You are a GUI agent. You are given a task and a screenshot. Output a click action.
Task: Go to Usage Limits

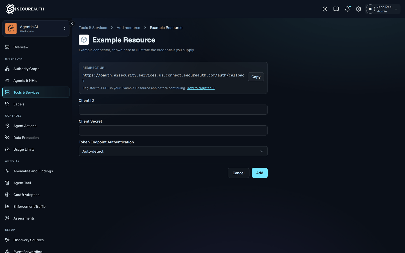click(36, 149)
